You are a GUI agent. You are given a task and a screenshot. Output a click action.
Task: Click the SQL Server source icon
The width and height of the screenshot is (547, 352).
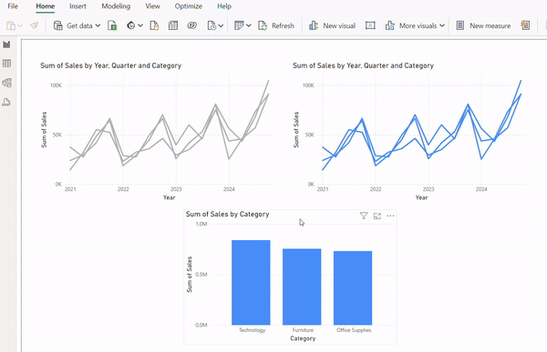(154, 25)
